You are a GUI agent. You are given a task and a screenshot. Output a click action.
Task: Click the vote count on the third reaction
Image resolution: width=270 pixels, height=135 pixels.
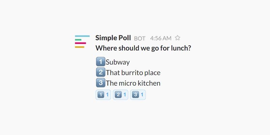tap(142, 95)
